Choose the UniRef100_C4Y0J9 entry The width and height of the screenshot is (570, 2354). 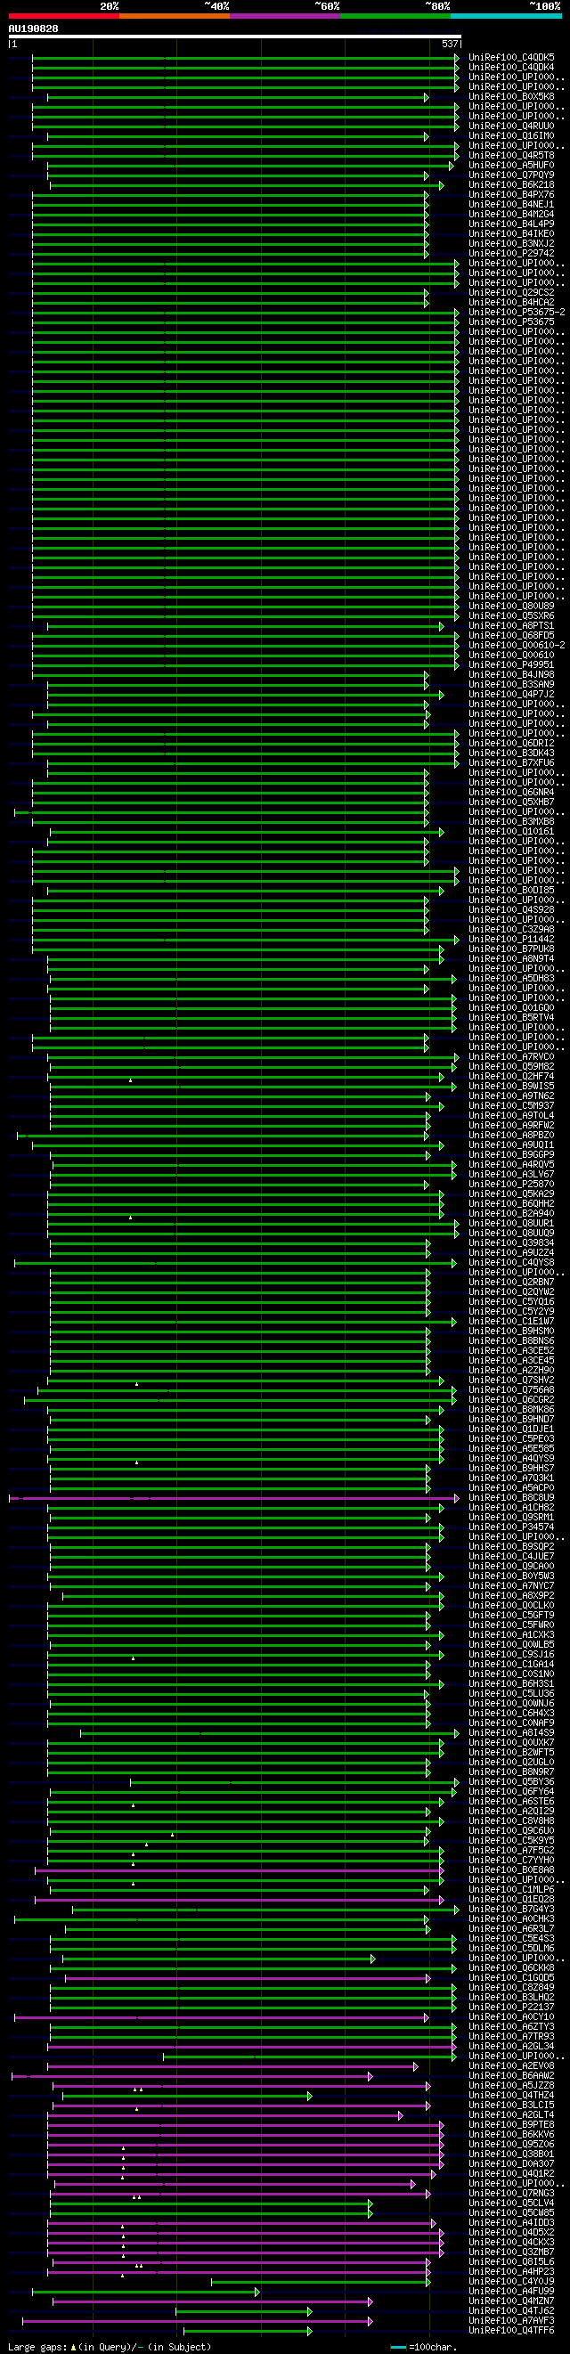[511, 2282]
